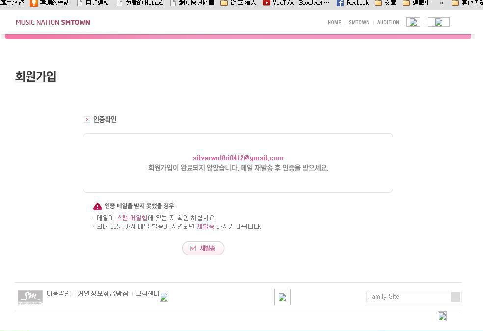Click the silverwolfhi0412@gmail.com email address

click(238, 158)
